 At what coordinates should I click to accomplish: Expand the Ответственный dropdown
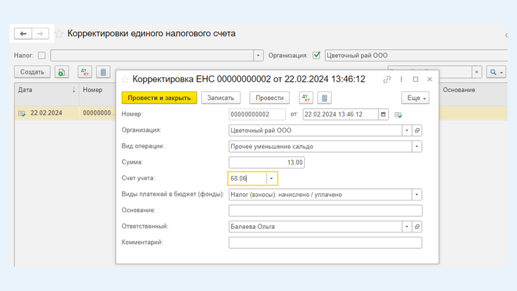point(407,227)
